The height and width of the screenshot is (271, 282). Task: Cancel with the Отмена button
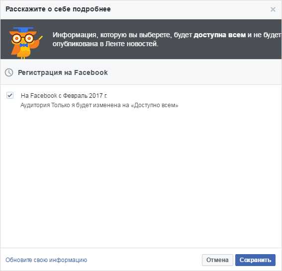pyautogui.click(x=217, y=260)
